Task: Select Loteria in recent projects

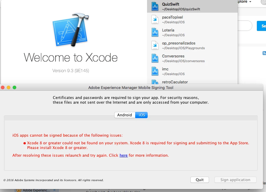Action: pyautogui.click(x=192, y=32)
